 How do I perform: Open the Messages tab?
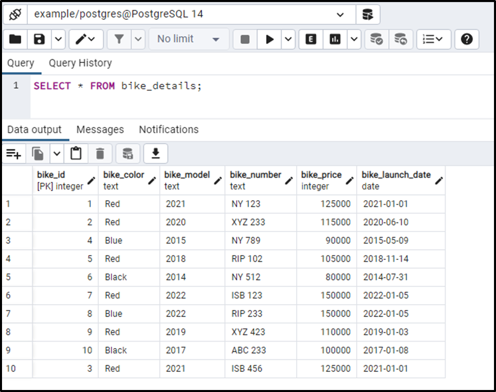click(100, 129)
